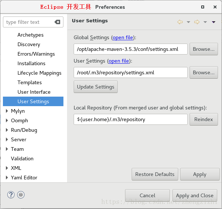
Task: Expand the Mylyn tree node
Action: coord(7,111)
